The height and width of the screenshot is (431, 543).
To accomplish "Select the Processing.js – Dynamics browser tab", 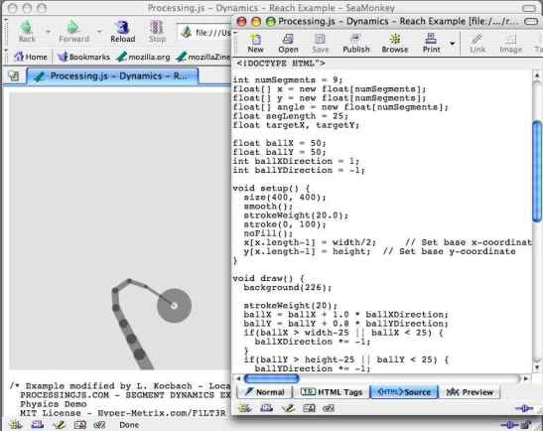I will (x=113, y=75).
